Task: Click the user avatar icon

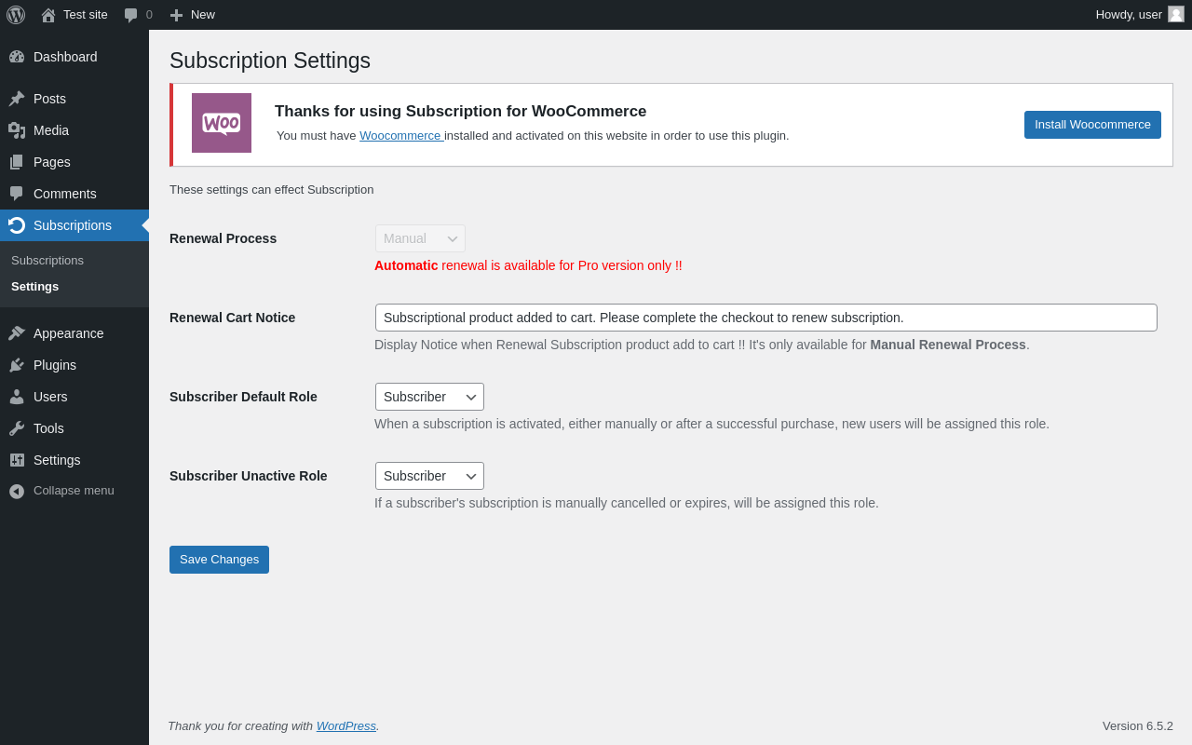Action: coord(1176,14)
